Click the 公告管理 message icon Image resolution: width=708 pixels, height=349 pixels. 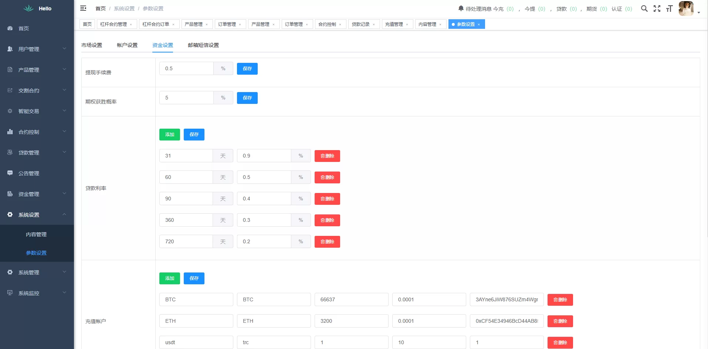click(x=10, y=173)
